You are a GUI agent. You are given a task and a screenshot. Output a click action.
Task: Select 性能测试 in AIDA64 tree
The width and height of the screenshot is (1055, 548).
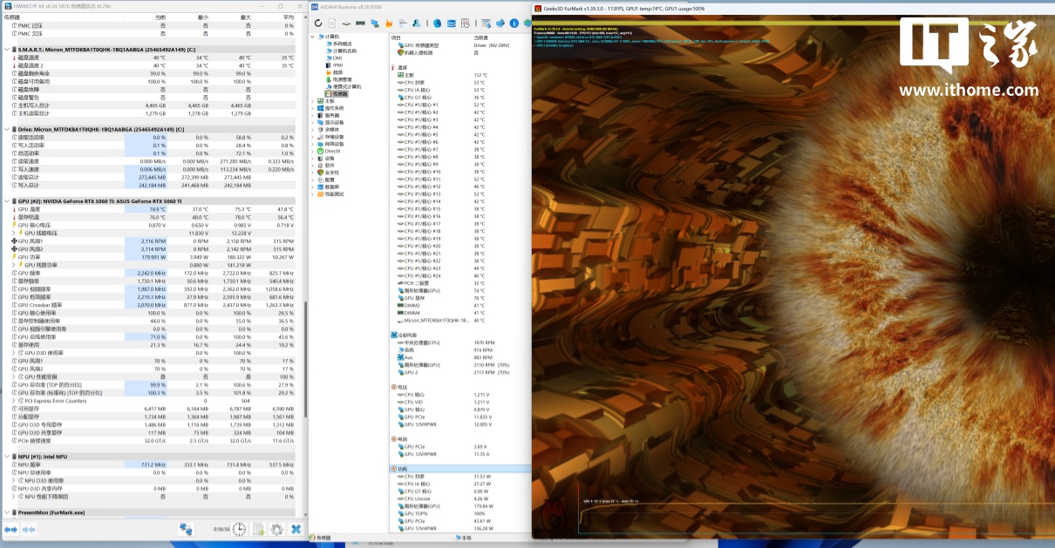pyautogui.click(x=334, y=193)
